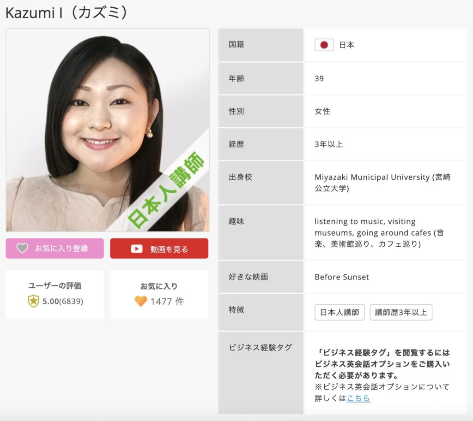Click the favorites count 1477 件

pos(167,301)
